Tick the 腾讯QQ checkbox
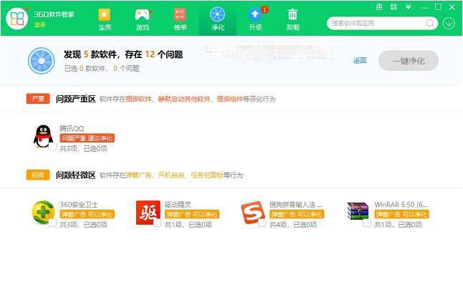 point(52,147)
